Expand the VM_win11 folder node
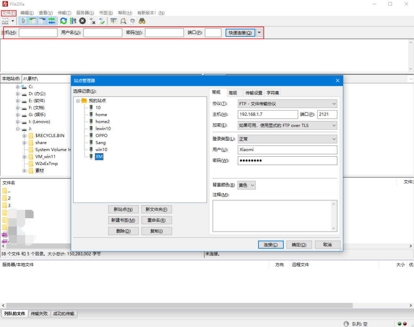414x327 pixels. click(x=24, y=157)
